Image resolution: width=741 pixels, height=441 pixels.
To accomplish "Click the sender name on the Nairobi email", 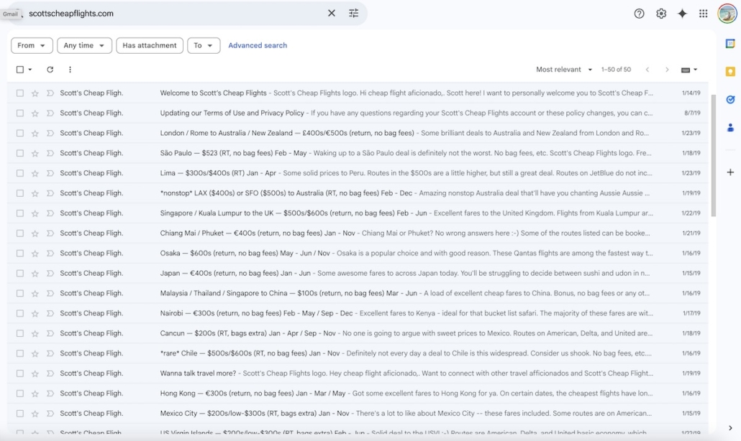I will (91, 313).
